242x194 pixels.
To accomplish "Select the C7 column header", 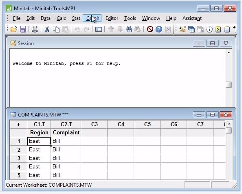I will click(200, 124).
